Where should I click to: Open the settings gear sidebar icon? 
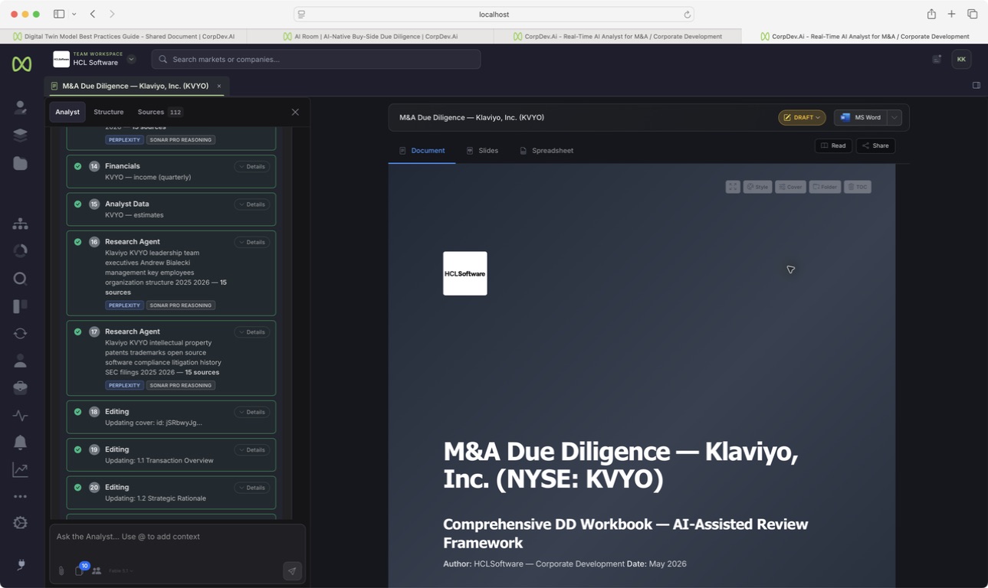click(21, 523)
